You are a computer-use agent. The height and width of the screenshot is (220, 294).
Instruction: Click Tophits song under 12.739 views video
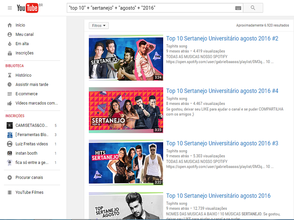point(177,203)
